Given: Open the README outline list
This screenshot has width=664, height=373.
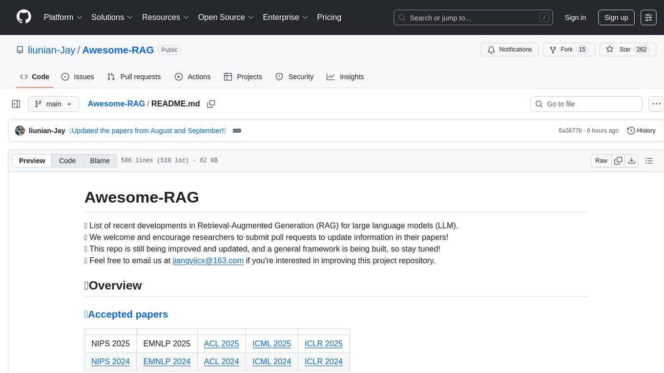Looking at the screenshot, I should pos(649,161).
